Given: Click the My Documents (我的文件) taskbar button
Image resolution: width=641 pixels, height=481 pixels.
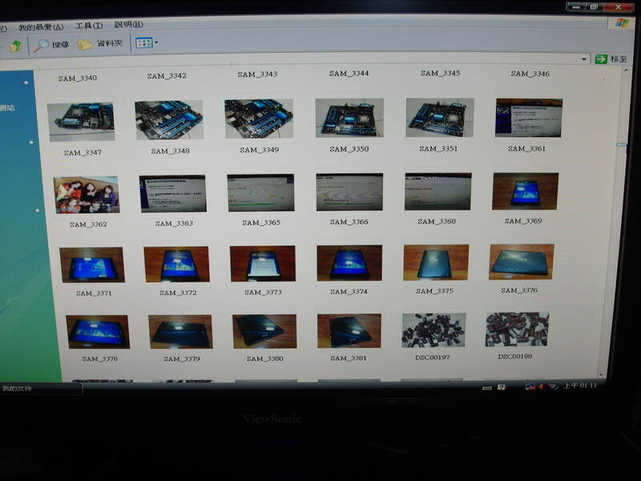Looking at the screenshot, I should tap(32, 389).
